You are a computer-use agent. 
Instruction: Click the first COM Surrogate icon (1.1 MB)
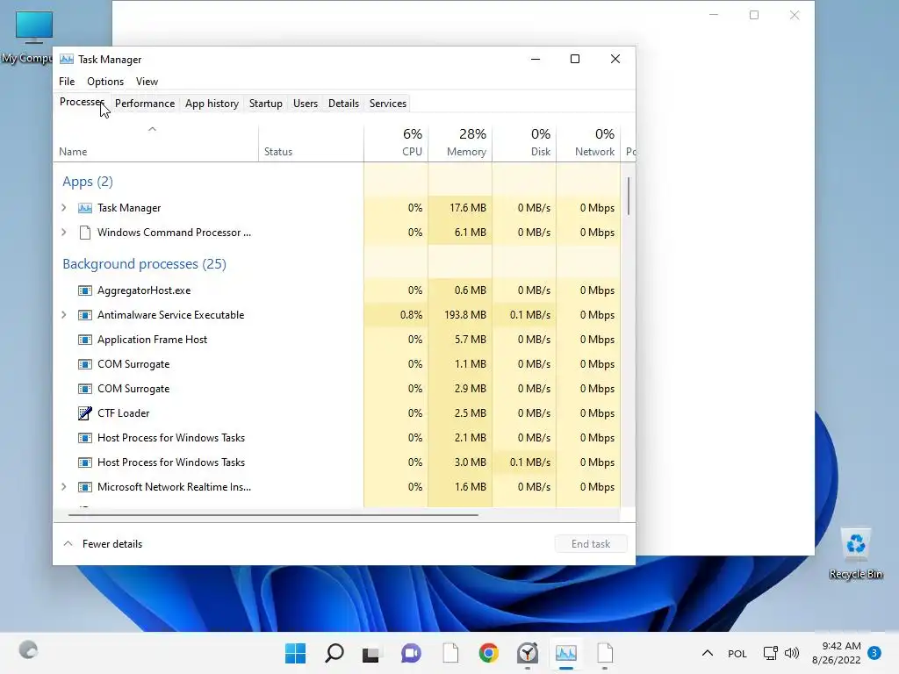(x=85, y=364)
